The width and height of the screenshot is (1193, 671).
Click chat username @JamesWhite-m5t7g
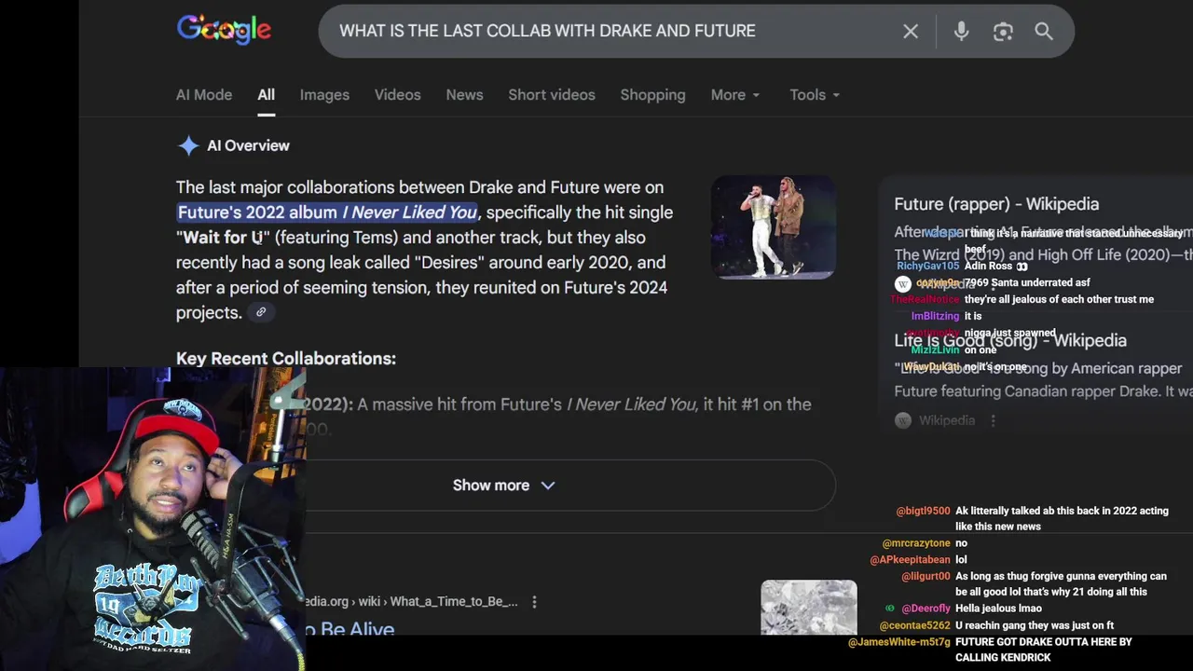pyautogui.click(x=899, y=642)
